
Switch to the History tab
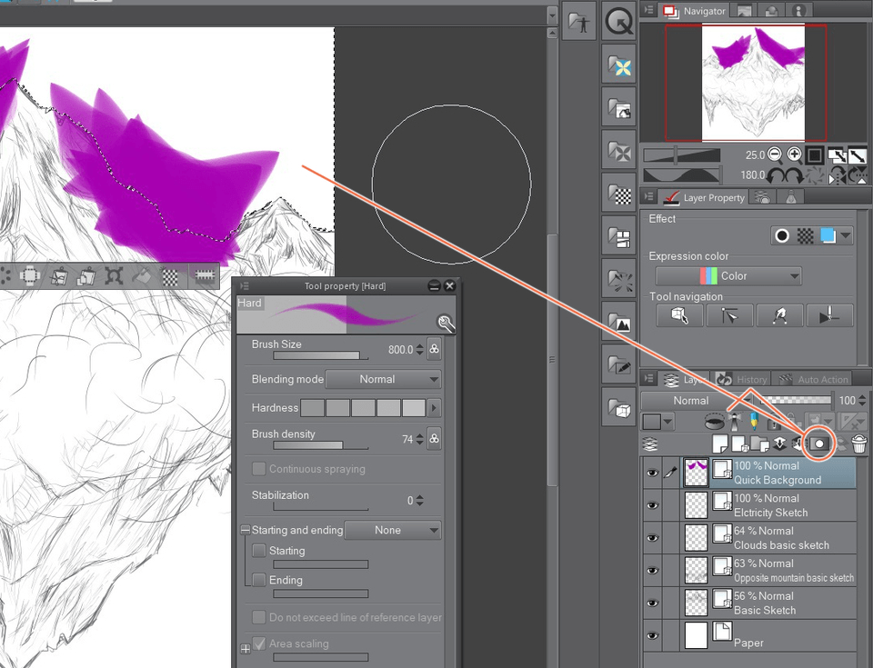click(x=742, y=379)
